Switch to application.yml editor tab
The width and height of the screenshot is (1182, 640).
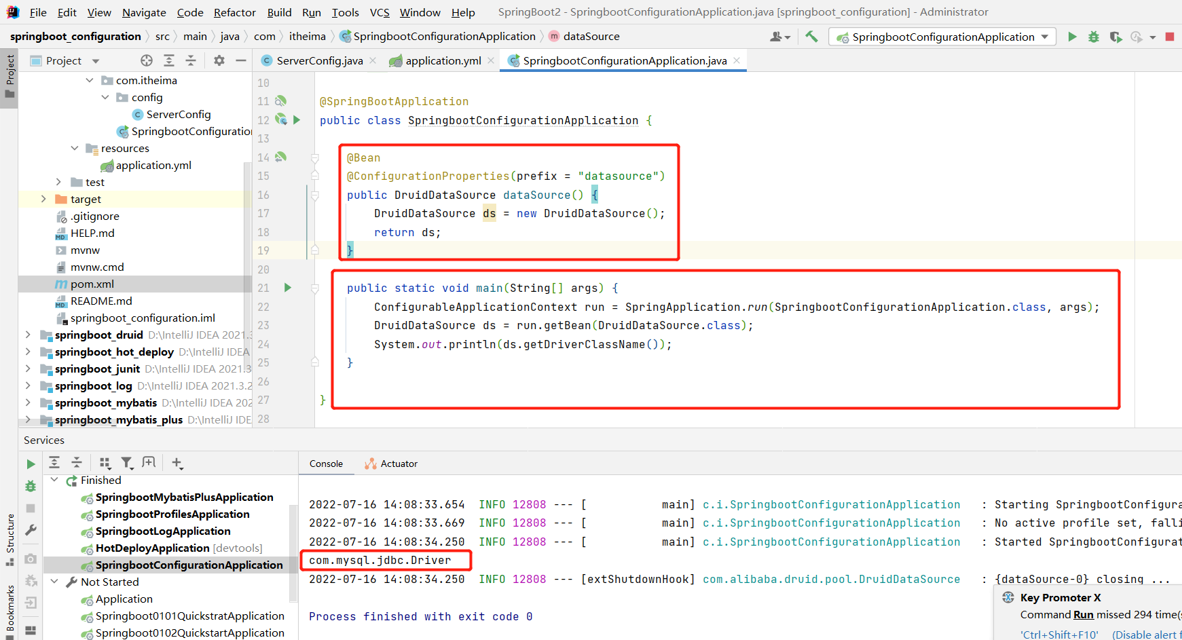tap(443, 60)
